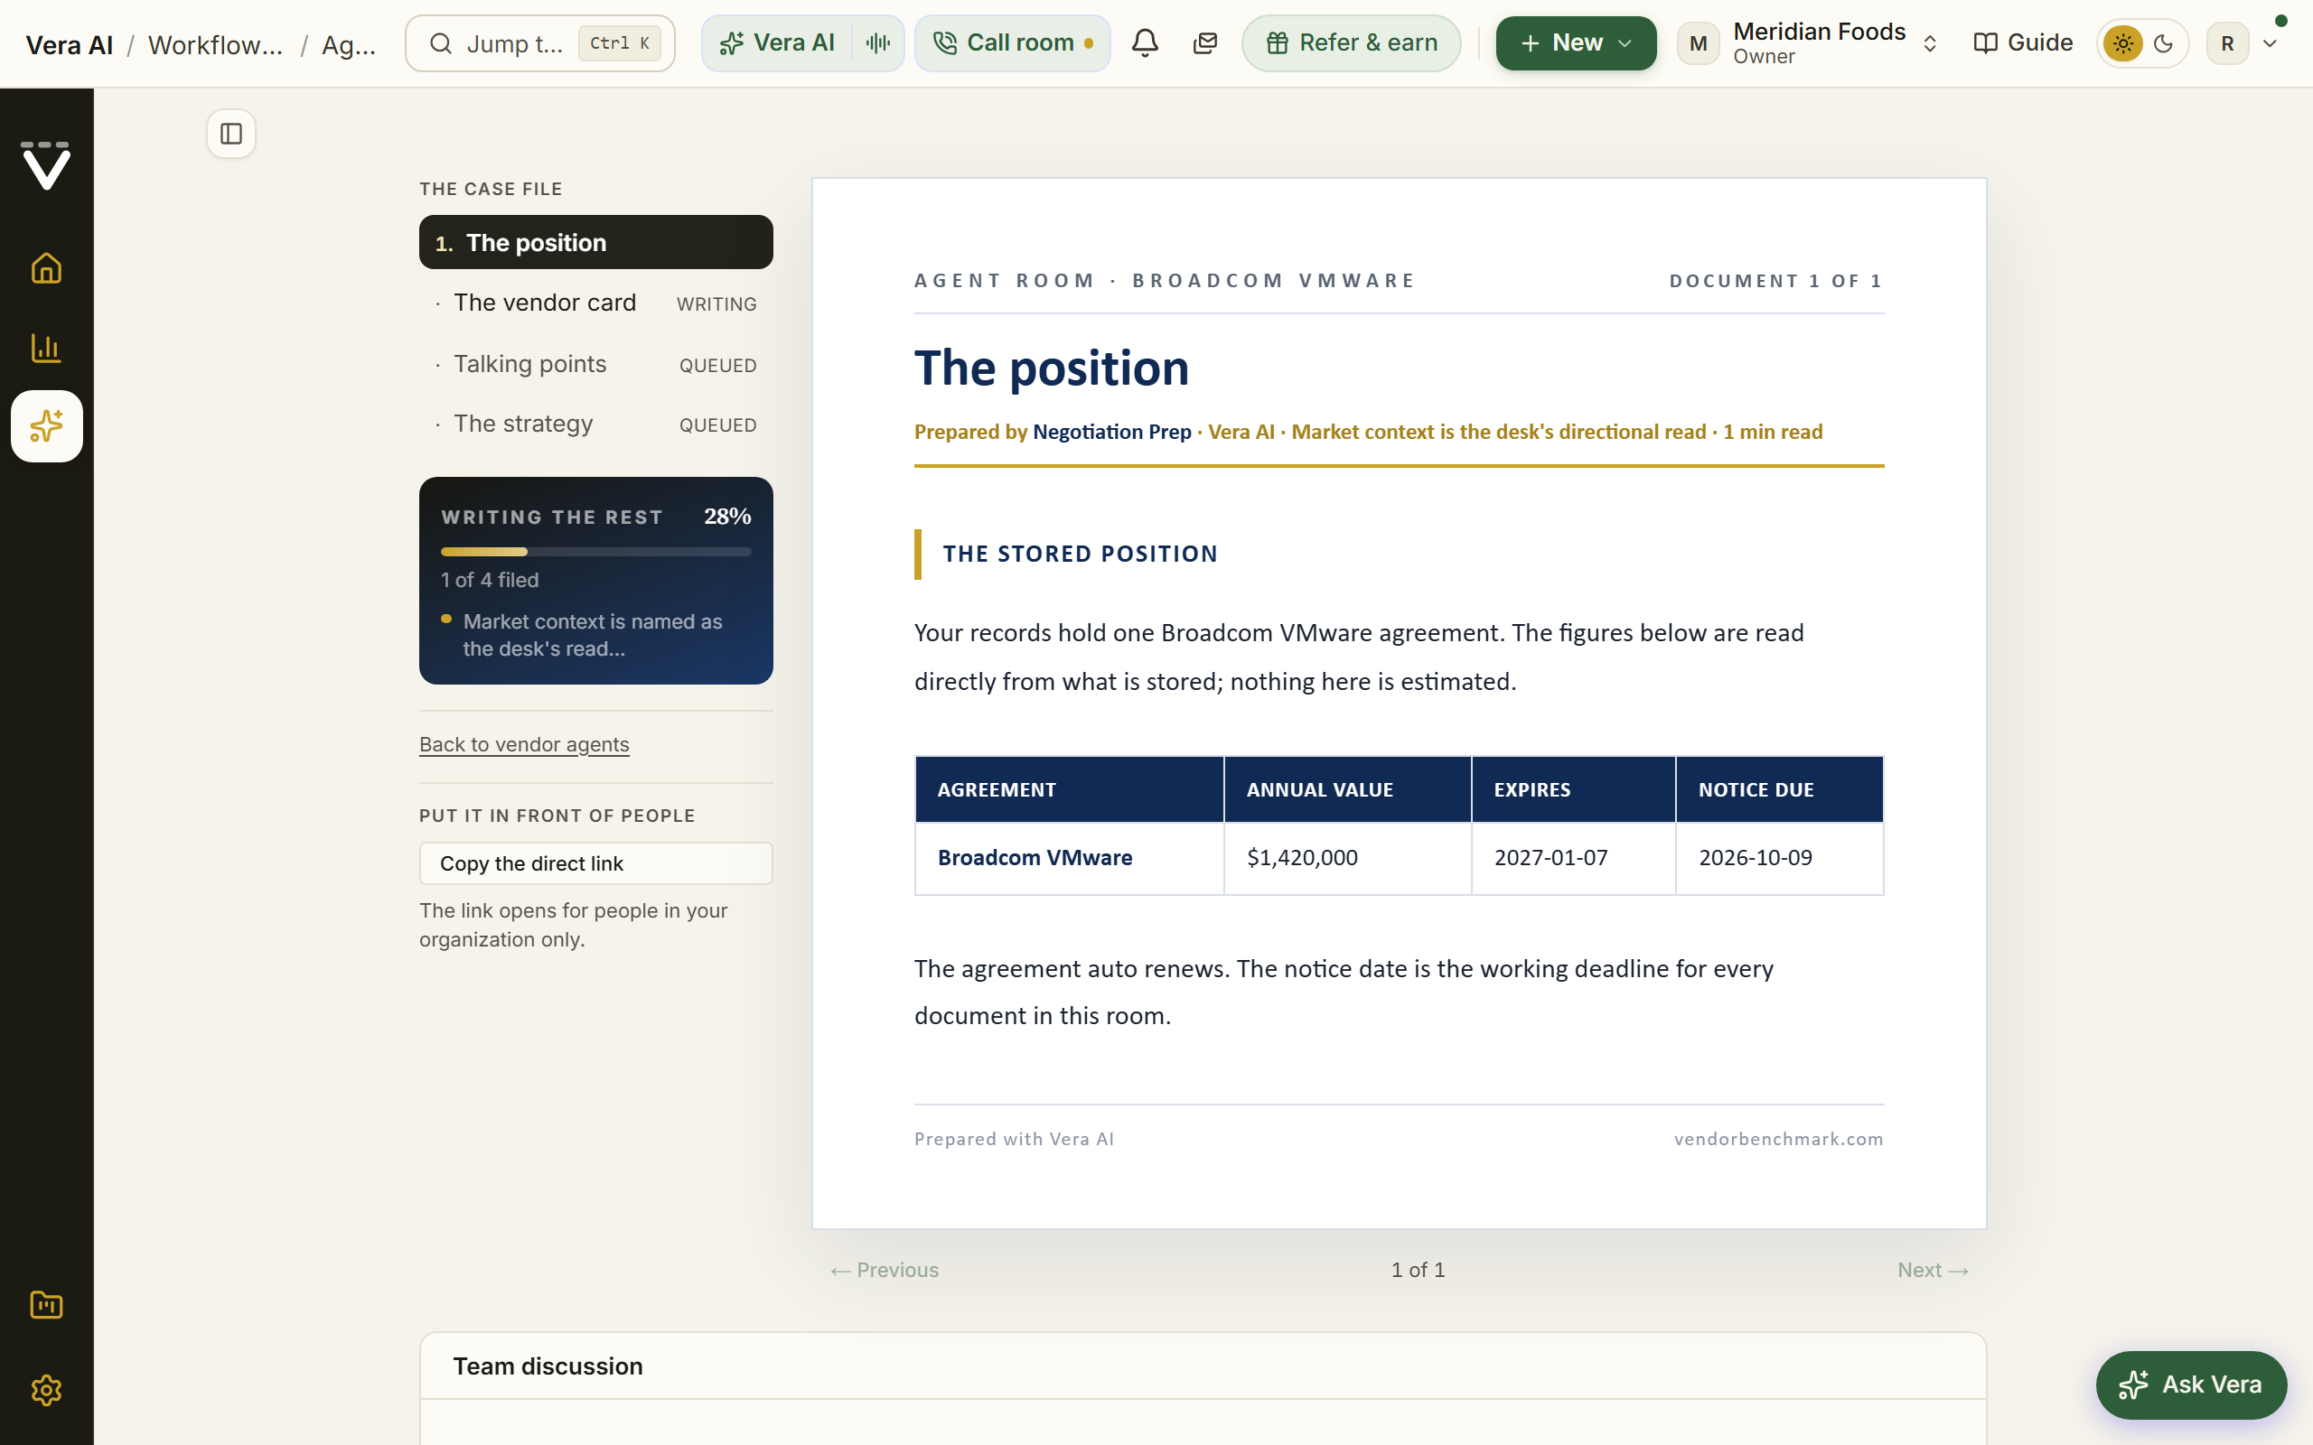Click the 'Document 1 of 1' label

point(1775,281)
